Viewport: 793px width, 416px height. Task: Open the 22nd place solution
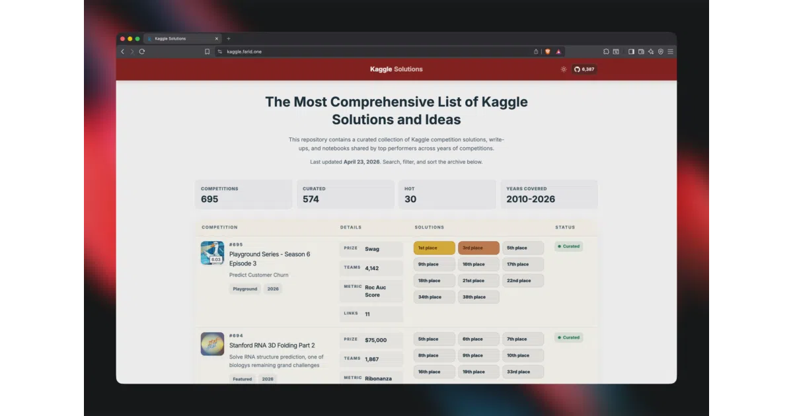[x=523, y=281]
